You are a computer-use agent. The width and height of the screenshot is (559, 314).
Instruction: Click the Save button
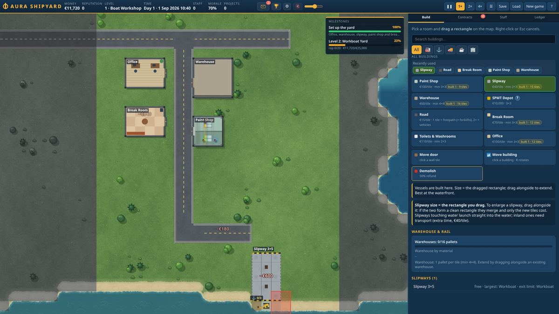(x=503, y=7)
